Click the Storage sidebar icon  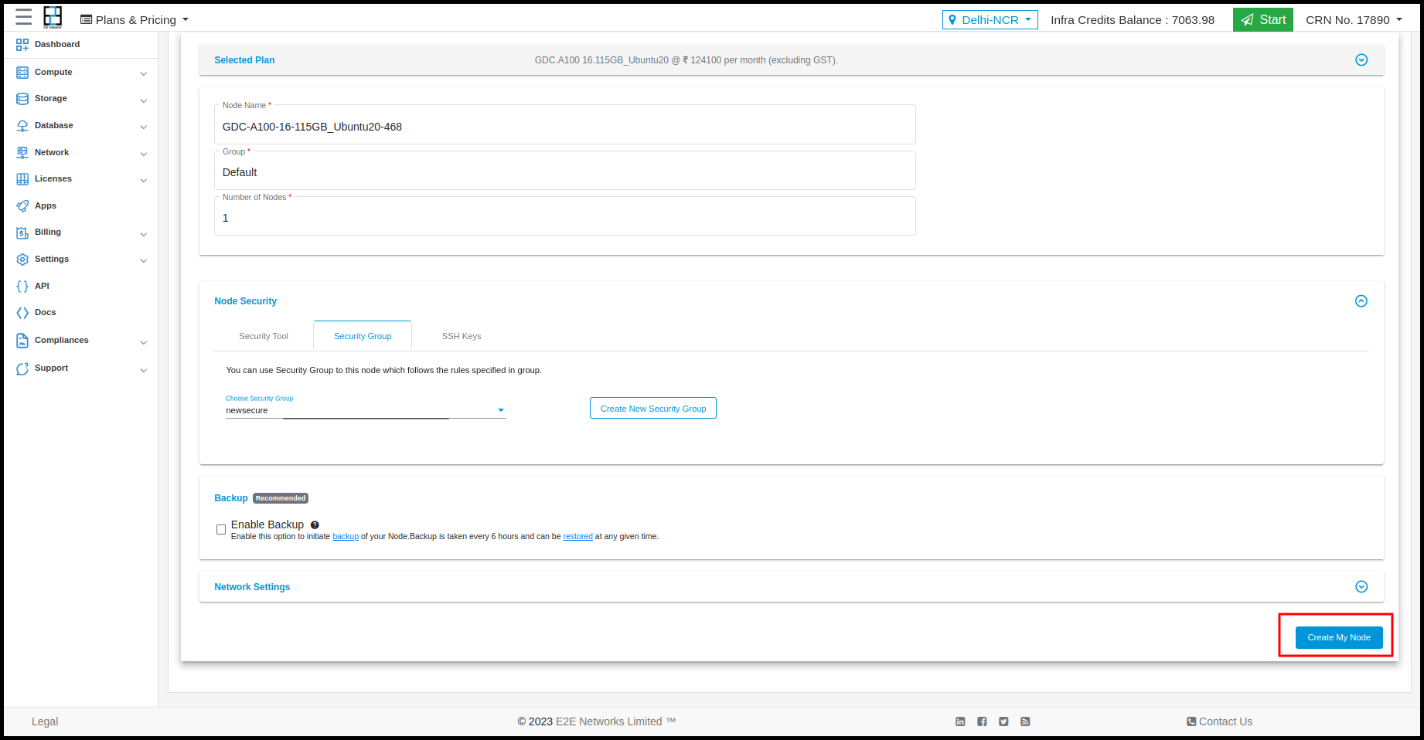(x=22, y=99)
